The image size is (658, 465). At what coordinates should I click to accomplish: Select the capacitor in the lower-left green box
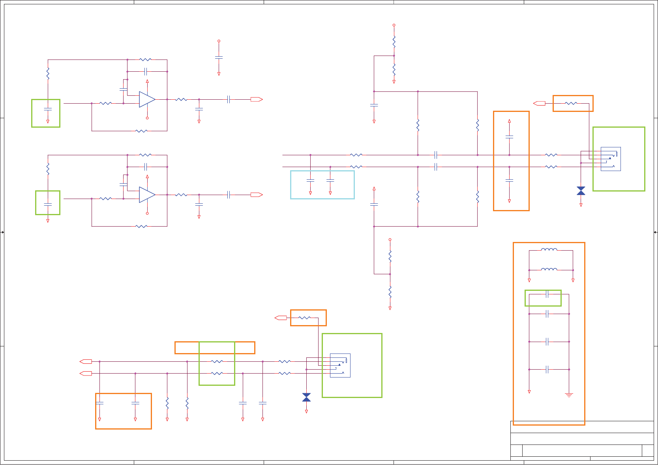(48, 205)
